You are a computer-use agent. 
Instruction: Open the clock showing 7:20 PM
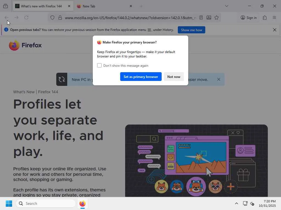pyautogui.click(x=267, y=203)
